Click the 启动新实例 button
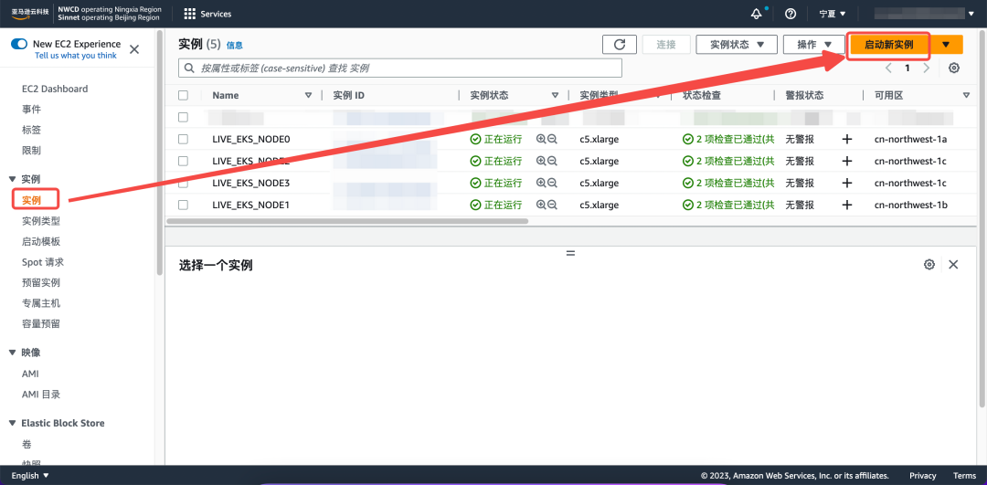Image resolution: width=987 pixels, height=485 pixels. pyautogui.click(x=889, y=45)
